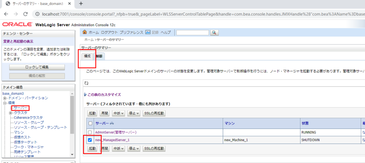365x163 pixels.
Task: Click the magnifying glass search button
Action: [214, 33]
